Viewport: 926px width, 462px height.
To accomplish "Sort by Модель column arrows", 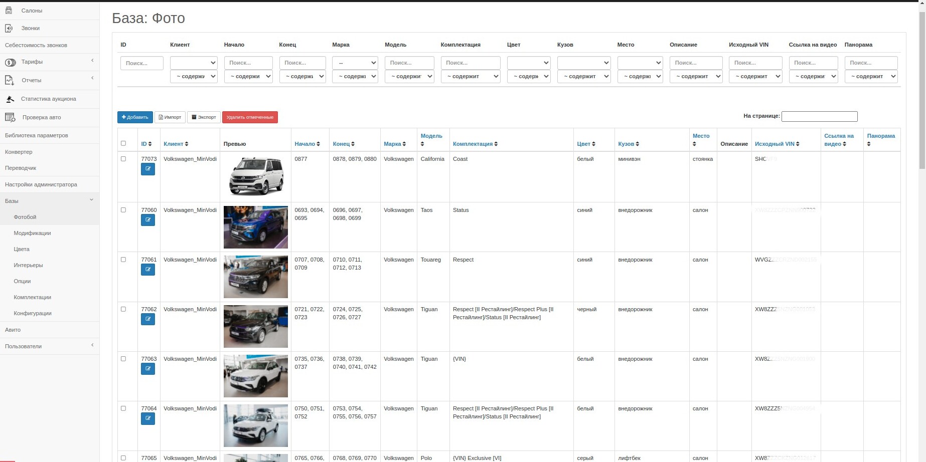I will point(422,144).
